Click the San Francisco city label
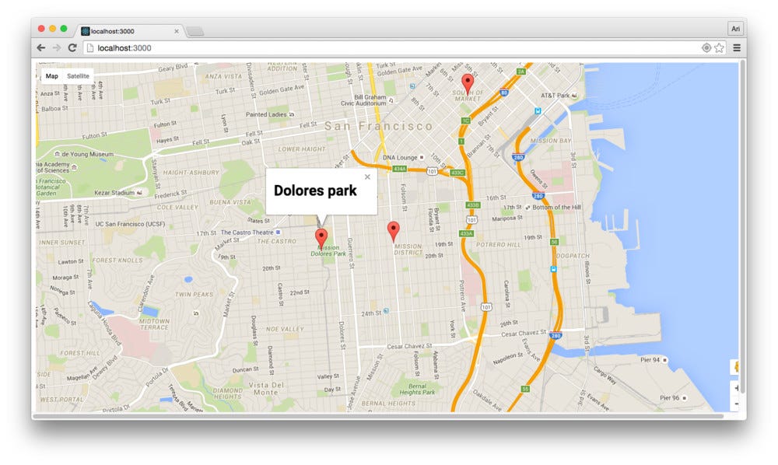This screenshot has height=465, width=778. [x=379, y=126]
